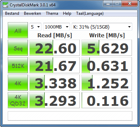This screenshot has height=127, width=140.
Task: Click the Read [MB/s] column header
Action: click(x=55, y=35)
